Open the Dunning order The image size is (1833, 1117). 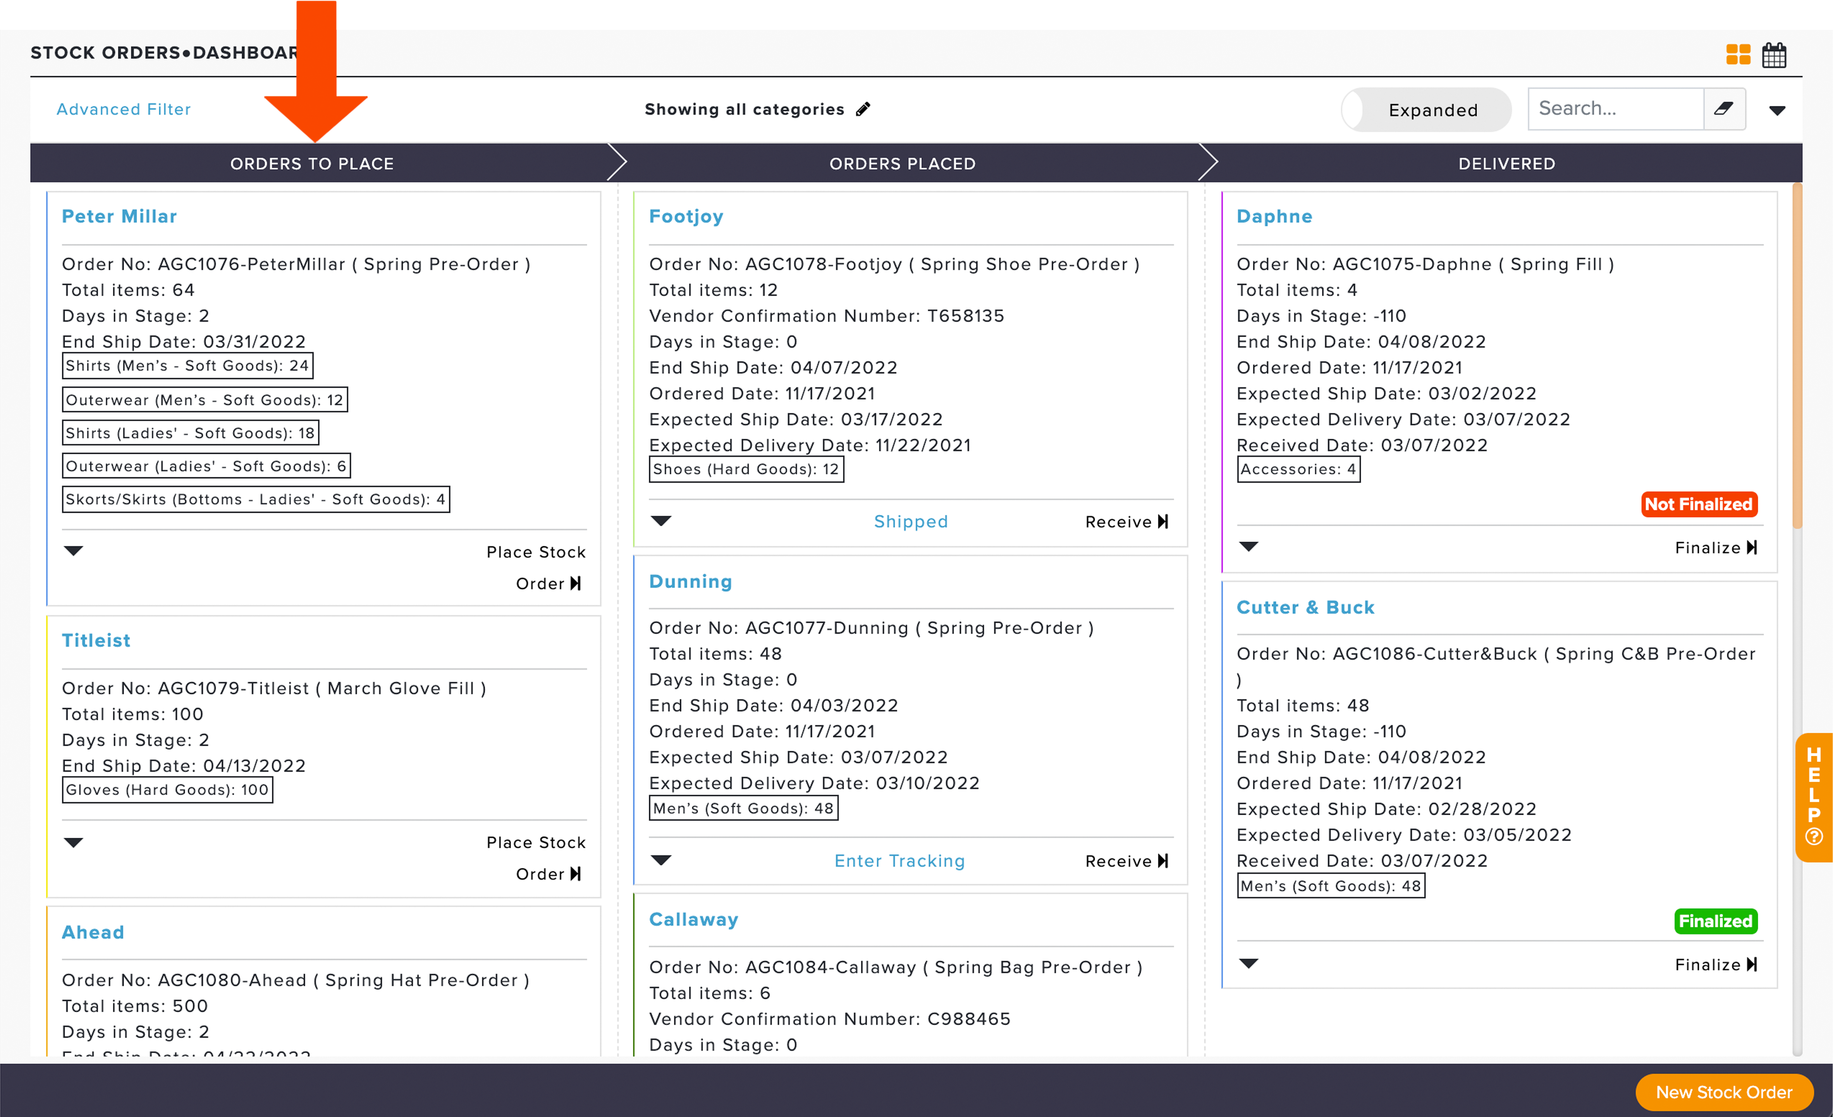690,582
